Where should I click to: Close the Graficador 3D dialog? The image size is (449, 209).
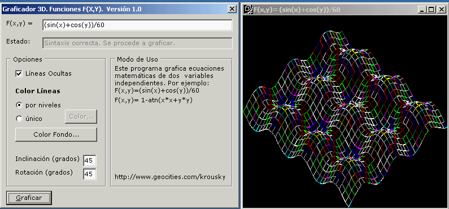[x=232, y=9]
